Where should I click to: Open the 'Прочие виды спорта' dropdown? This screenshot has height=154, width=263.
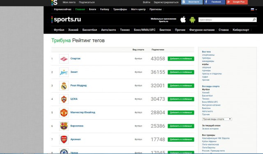pyautogui.click(x=217, y=119)
